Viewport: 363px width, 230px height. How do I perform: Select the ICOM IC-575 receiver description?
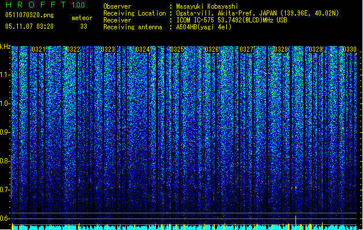(231, 20)
